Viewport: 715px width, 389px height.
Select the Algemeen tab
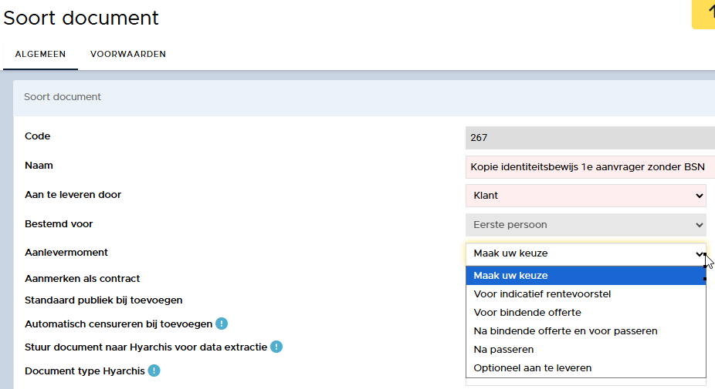pos(40,54)
